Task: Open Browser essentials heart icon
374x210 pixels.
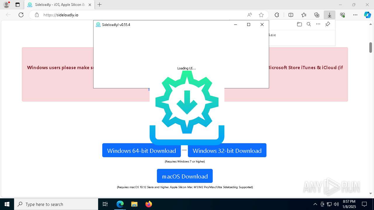Action: pyautogui.click(x=342, y=15)
